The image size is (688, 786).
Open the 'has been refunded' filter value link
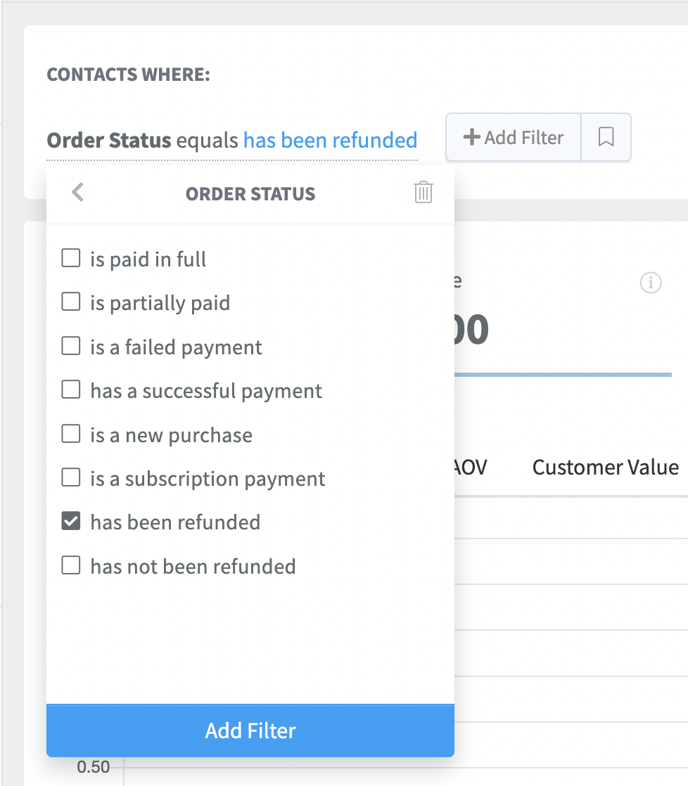coord(331,141)
